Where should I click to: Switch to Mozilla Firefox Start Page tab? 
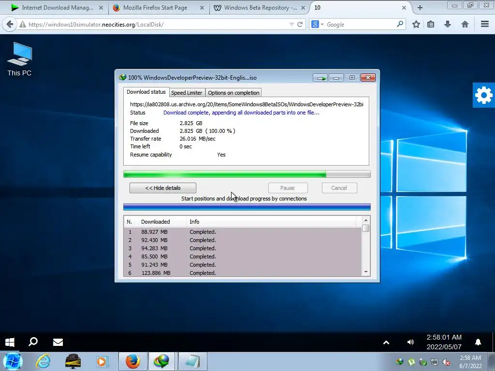[155, 8]
